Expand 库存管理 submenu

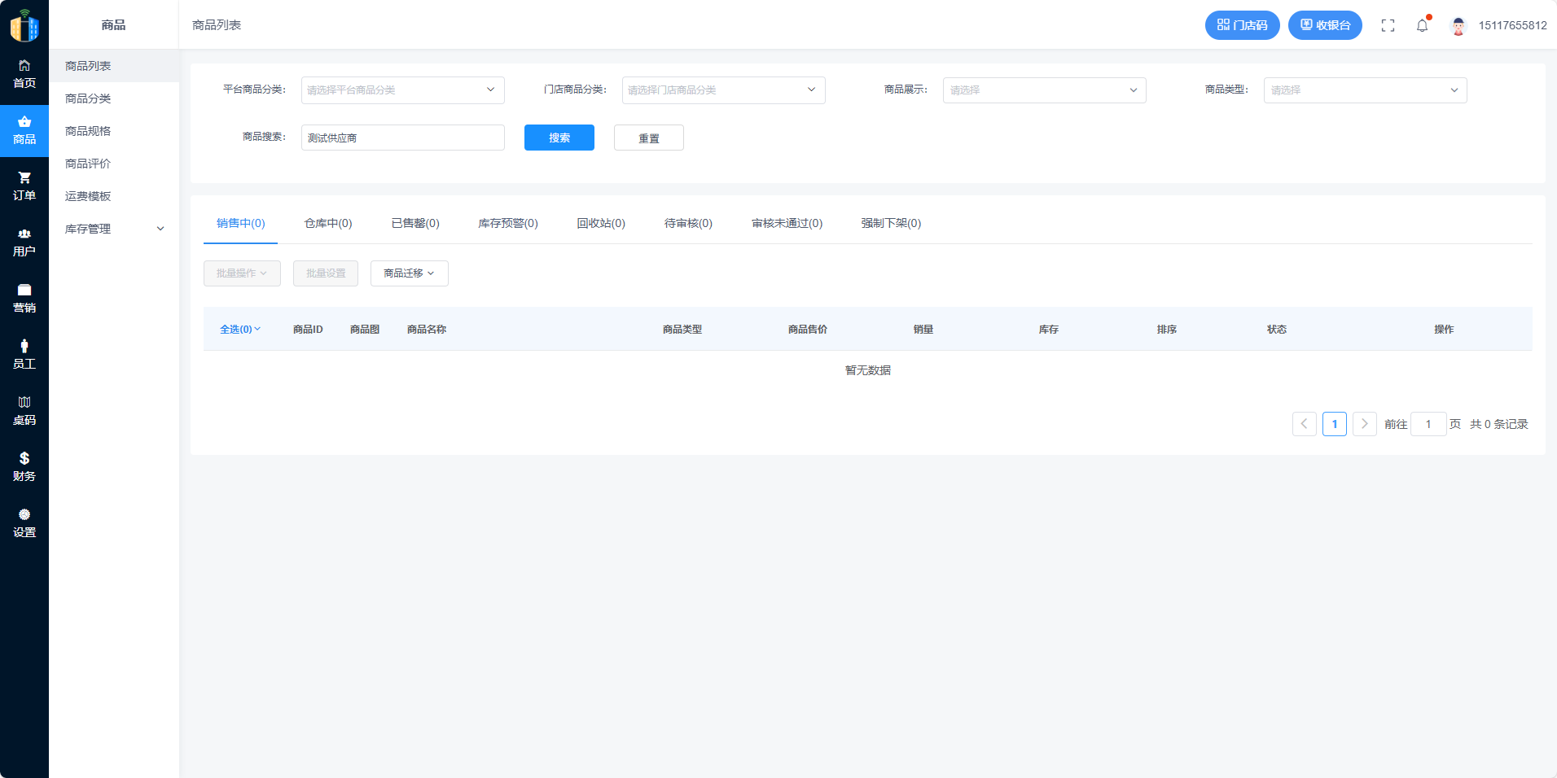coord(114,229)
